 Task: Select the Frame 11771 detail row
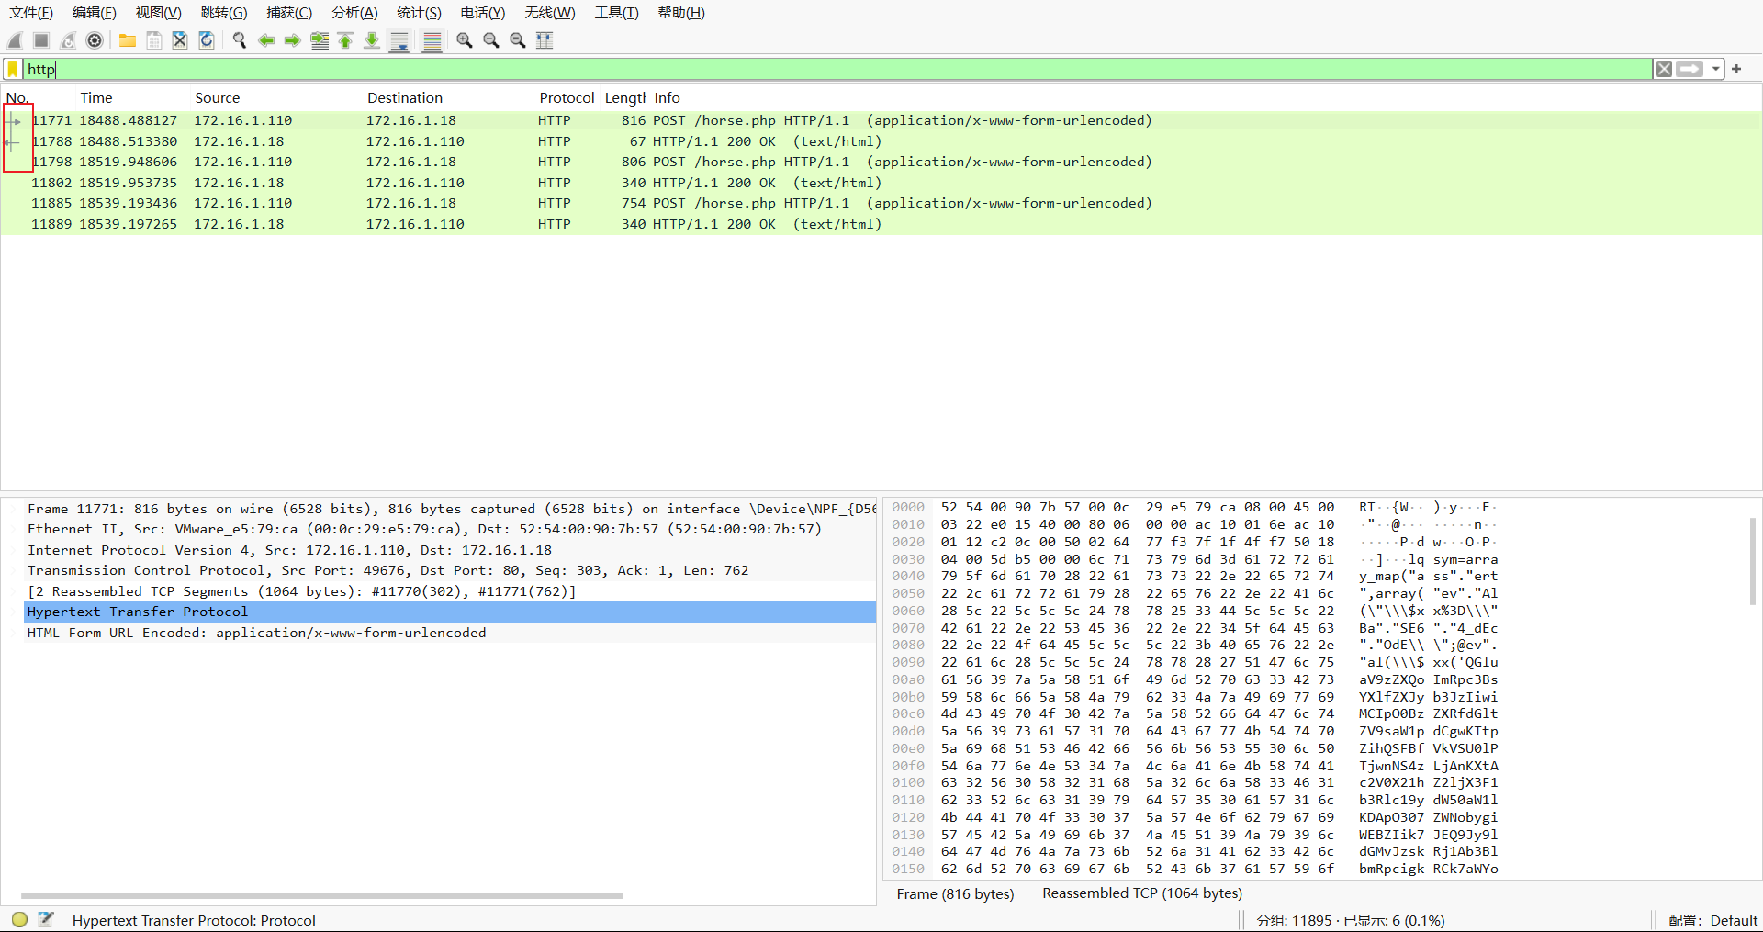tap(450, 509)
